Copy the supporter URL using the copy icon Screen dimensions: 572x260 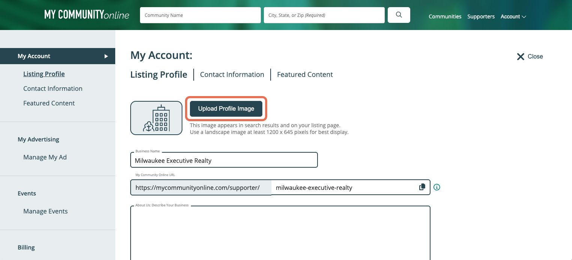[x=422, y=186]
